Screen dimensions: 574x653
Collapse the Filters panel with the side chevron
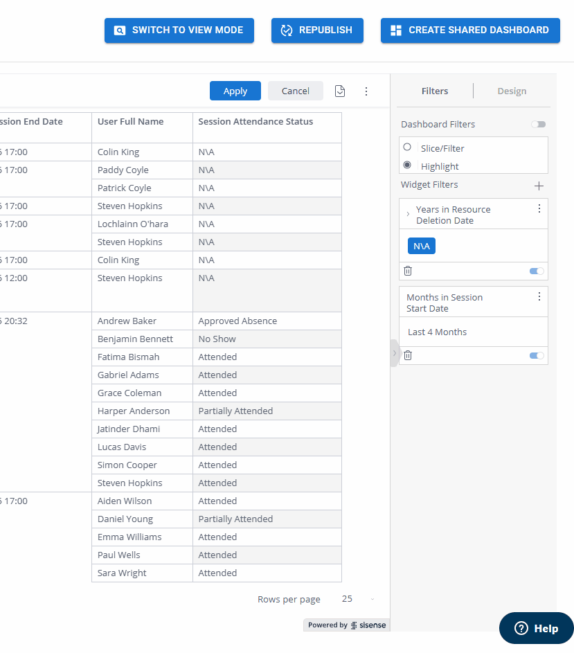click(x=394, y=352)
